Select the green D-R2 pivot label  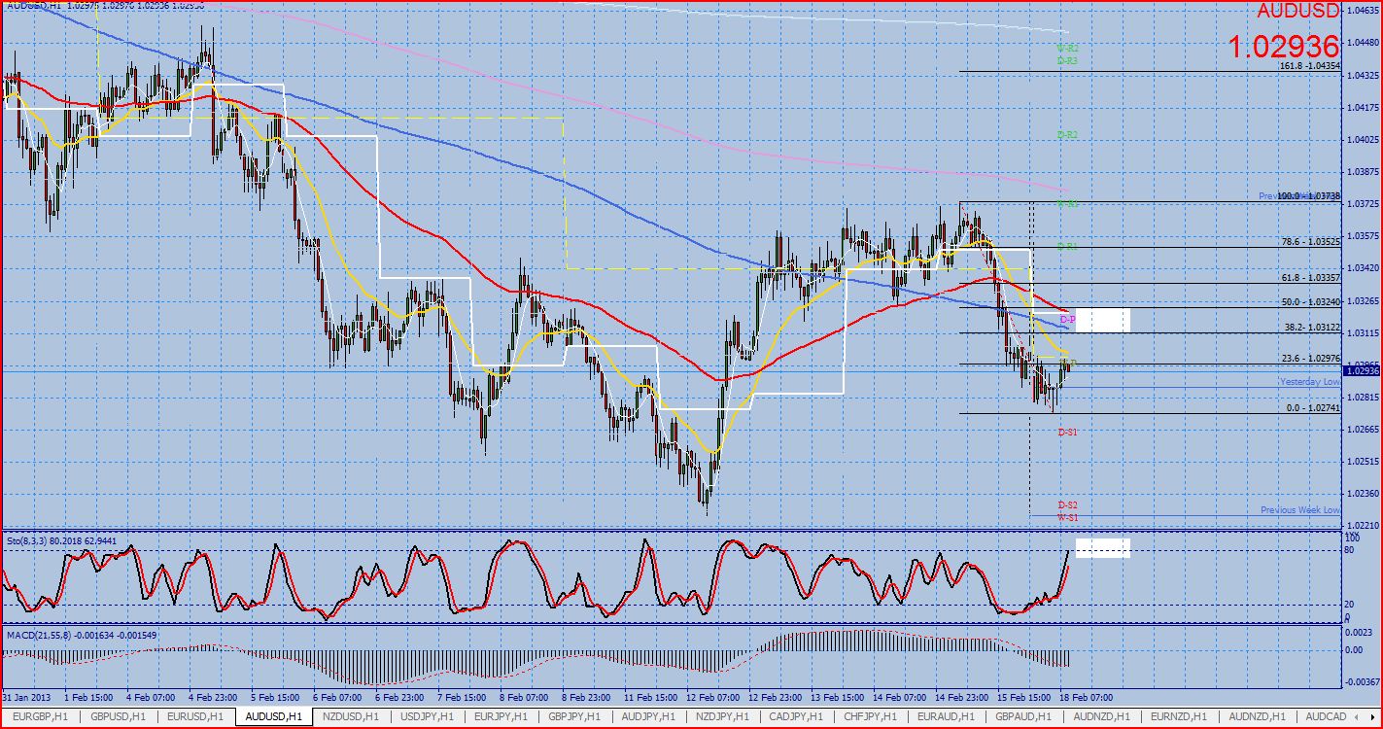point(1067,134)
